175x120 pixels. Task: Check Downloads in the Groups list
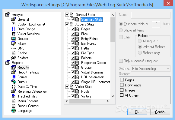(x=122, y=85)
